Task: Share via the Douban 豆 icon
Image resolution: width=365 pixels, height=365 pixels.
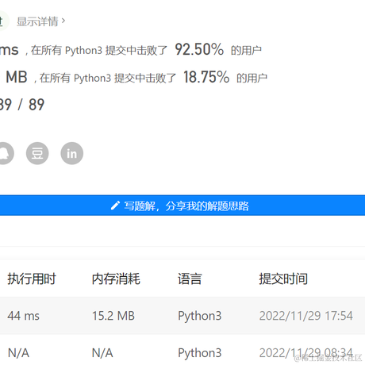Action: coord(37,153)
